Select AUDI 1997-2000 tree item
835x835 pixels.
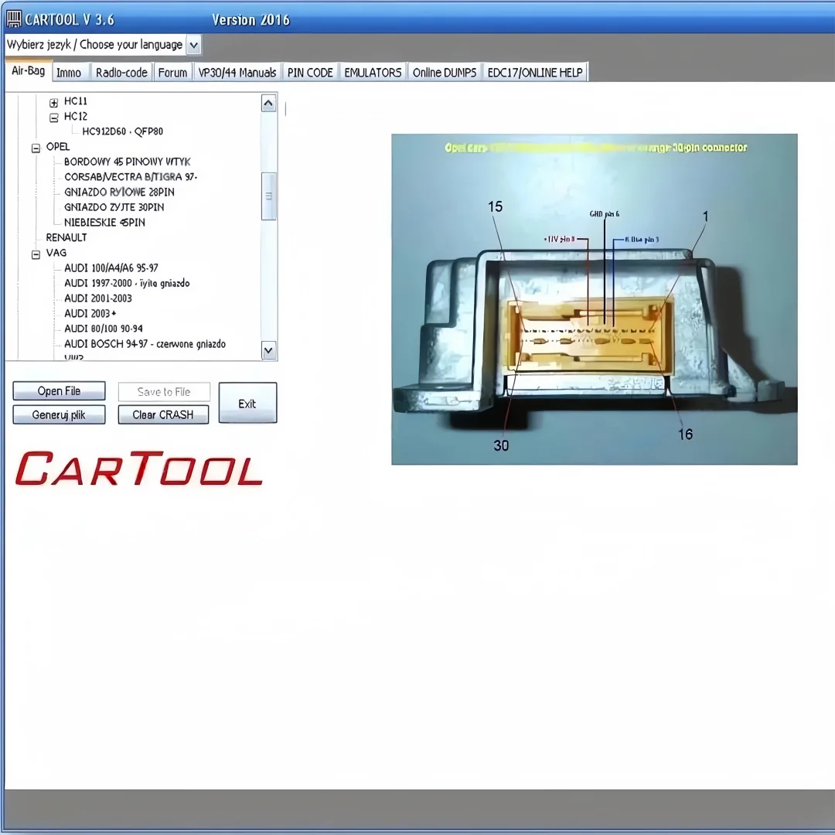[127, 283]
